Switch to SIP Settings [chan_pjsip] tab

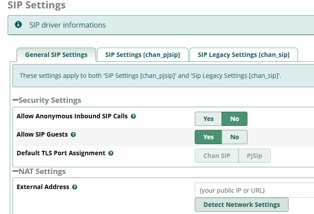click(142, 55)
